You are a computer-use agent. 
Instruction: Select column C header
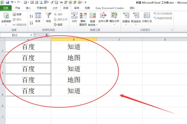coord(119,39)
